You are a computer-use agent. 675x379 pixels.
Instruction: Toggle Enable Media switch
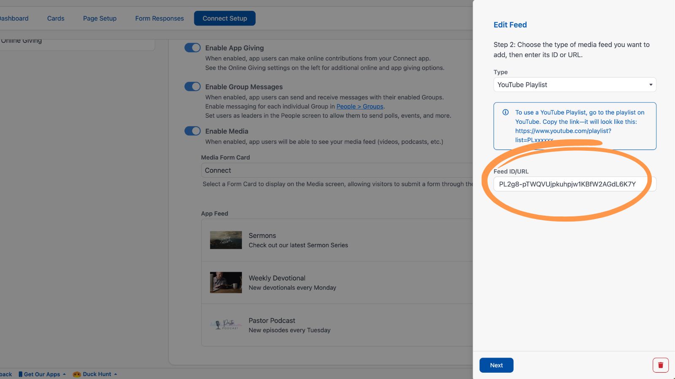tap(192, 131)
